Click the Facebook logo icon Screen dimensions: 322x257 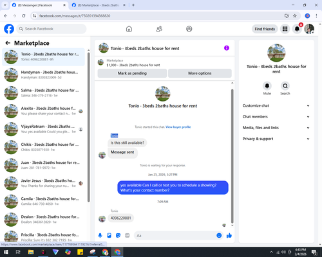(9, 29)
